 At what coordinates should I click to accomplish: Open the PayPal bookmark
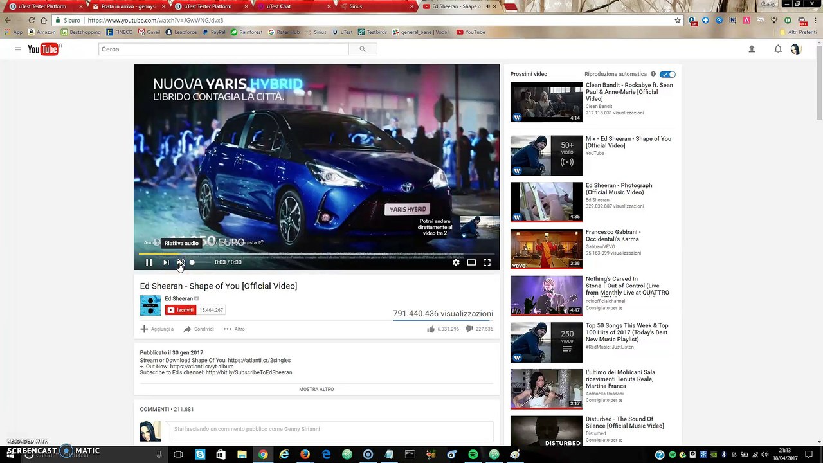coord(213,32)
